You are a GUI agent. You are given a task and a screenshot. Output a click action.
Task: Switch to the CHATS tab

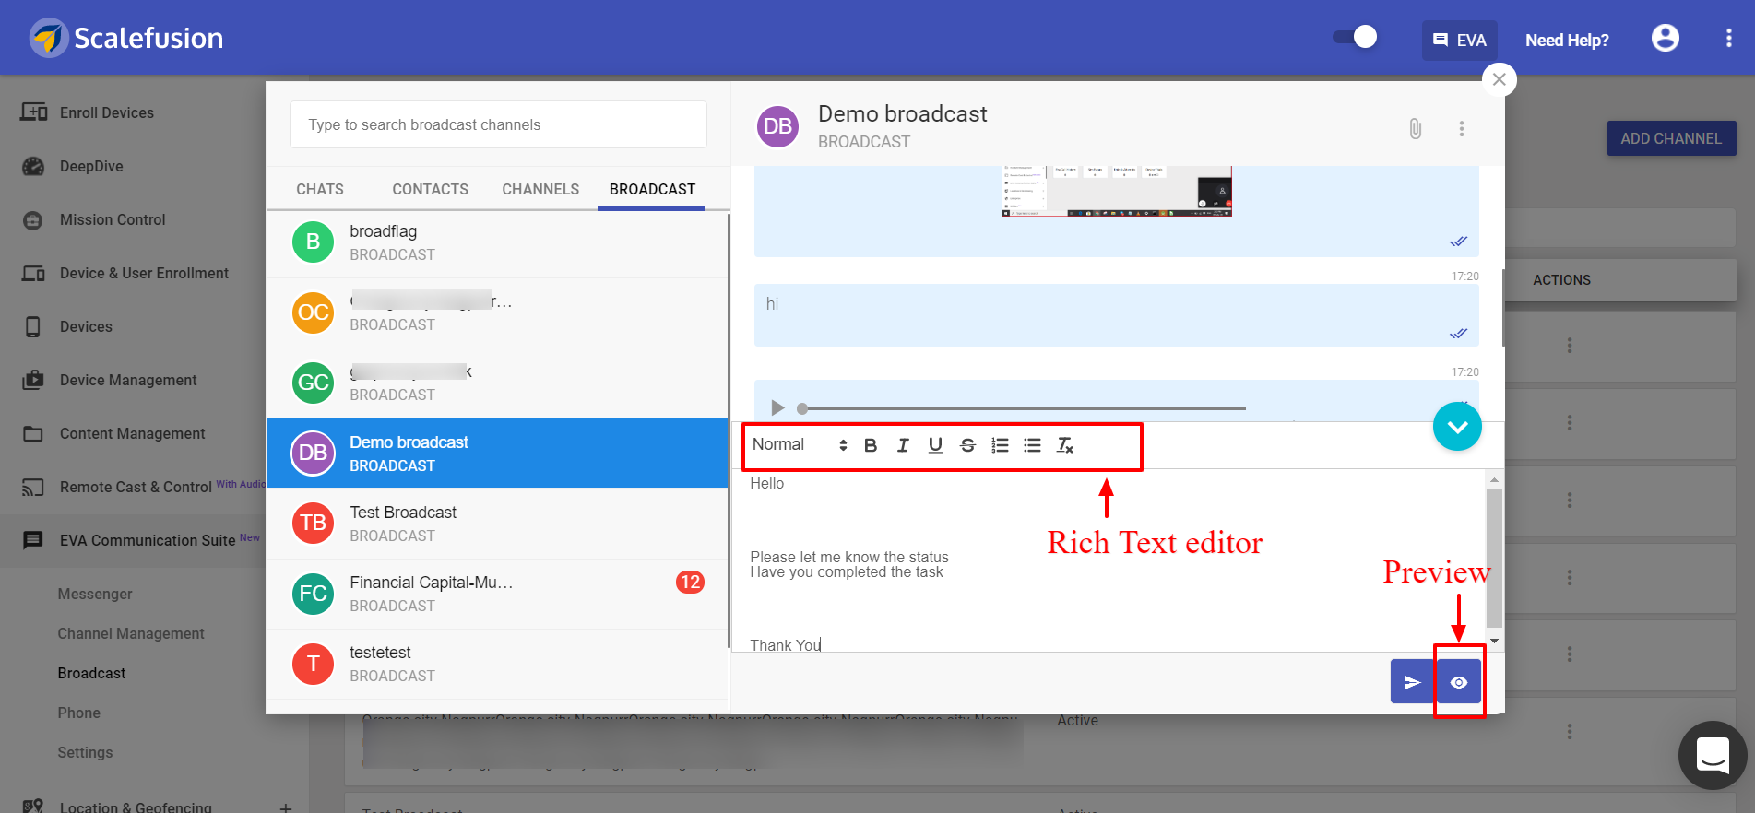point(320,189)
